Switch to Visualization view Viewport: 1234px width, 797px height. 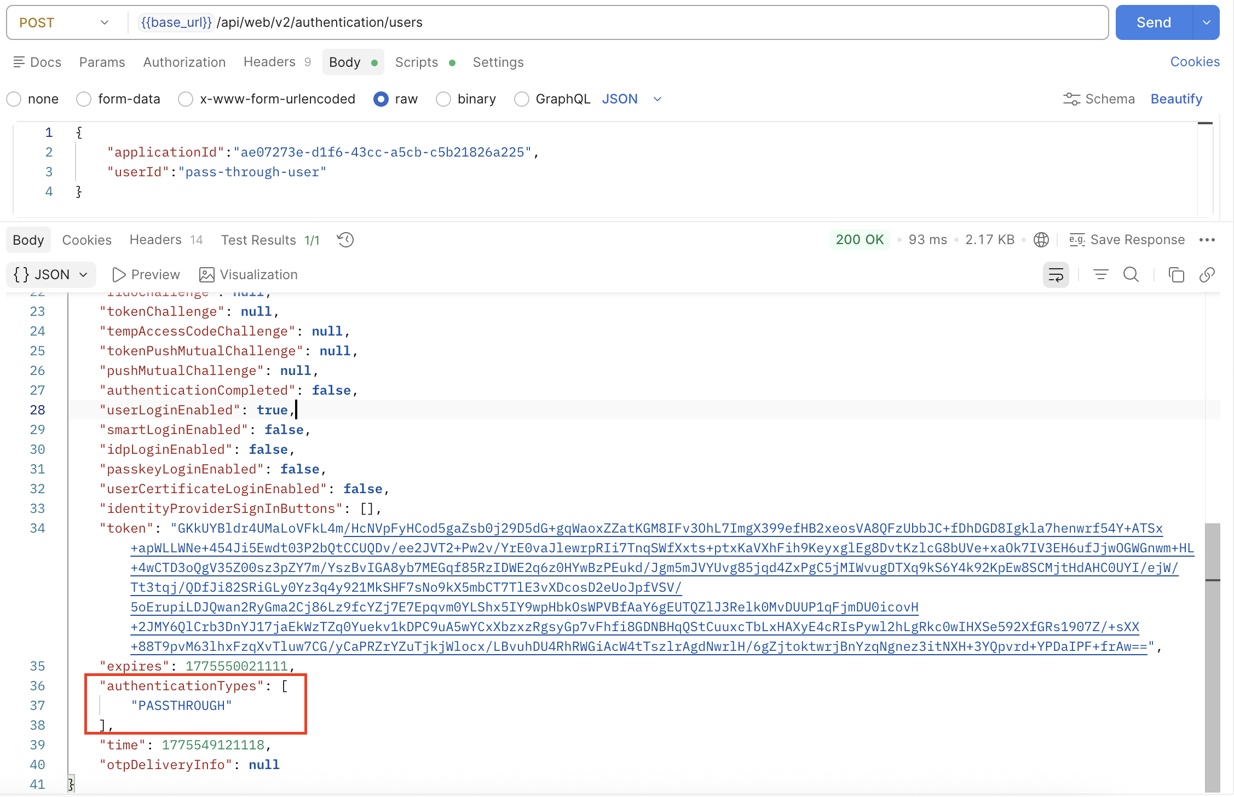[x=249, y=274]
